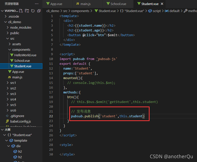
Task: Click the Vue icon beside HelloWorld.vue in tree
Action: click(12, 55)
